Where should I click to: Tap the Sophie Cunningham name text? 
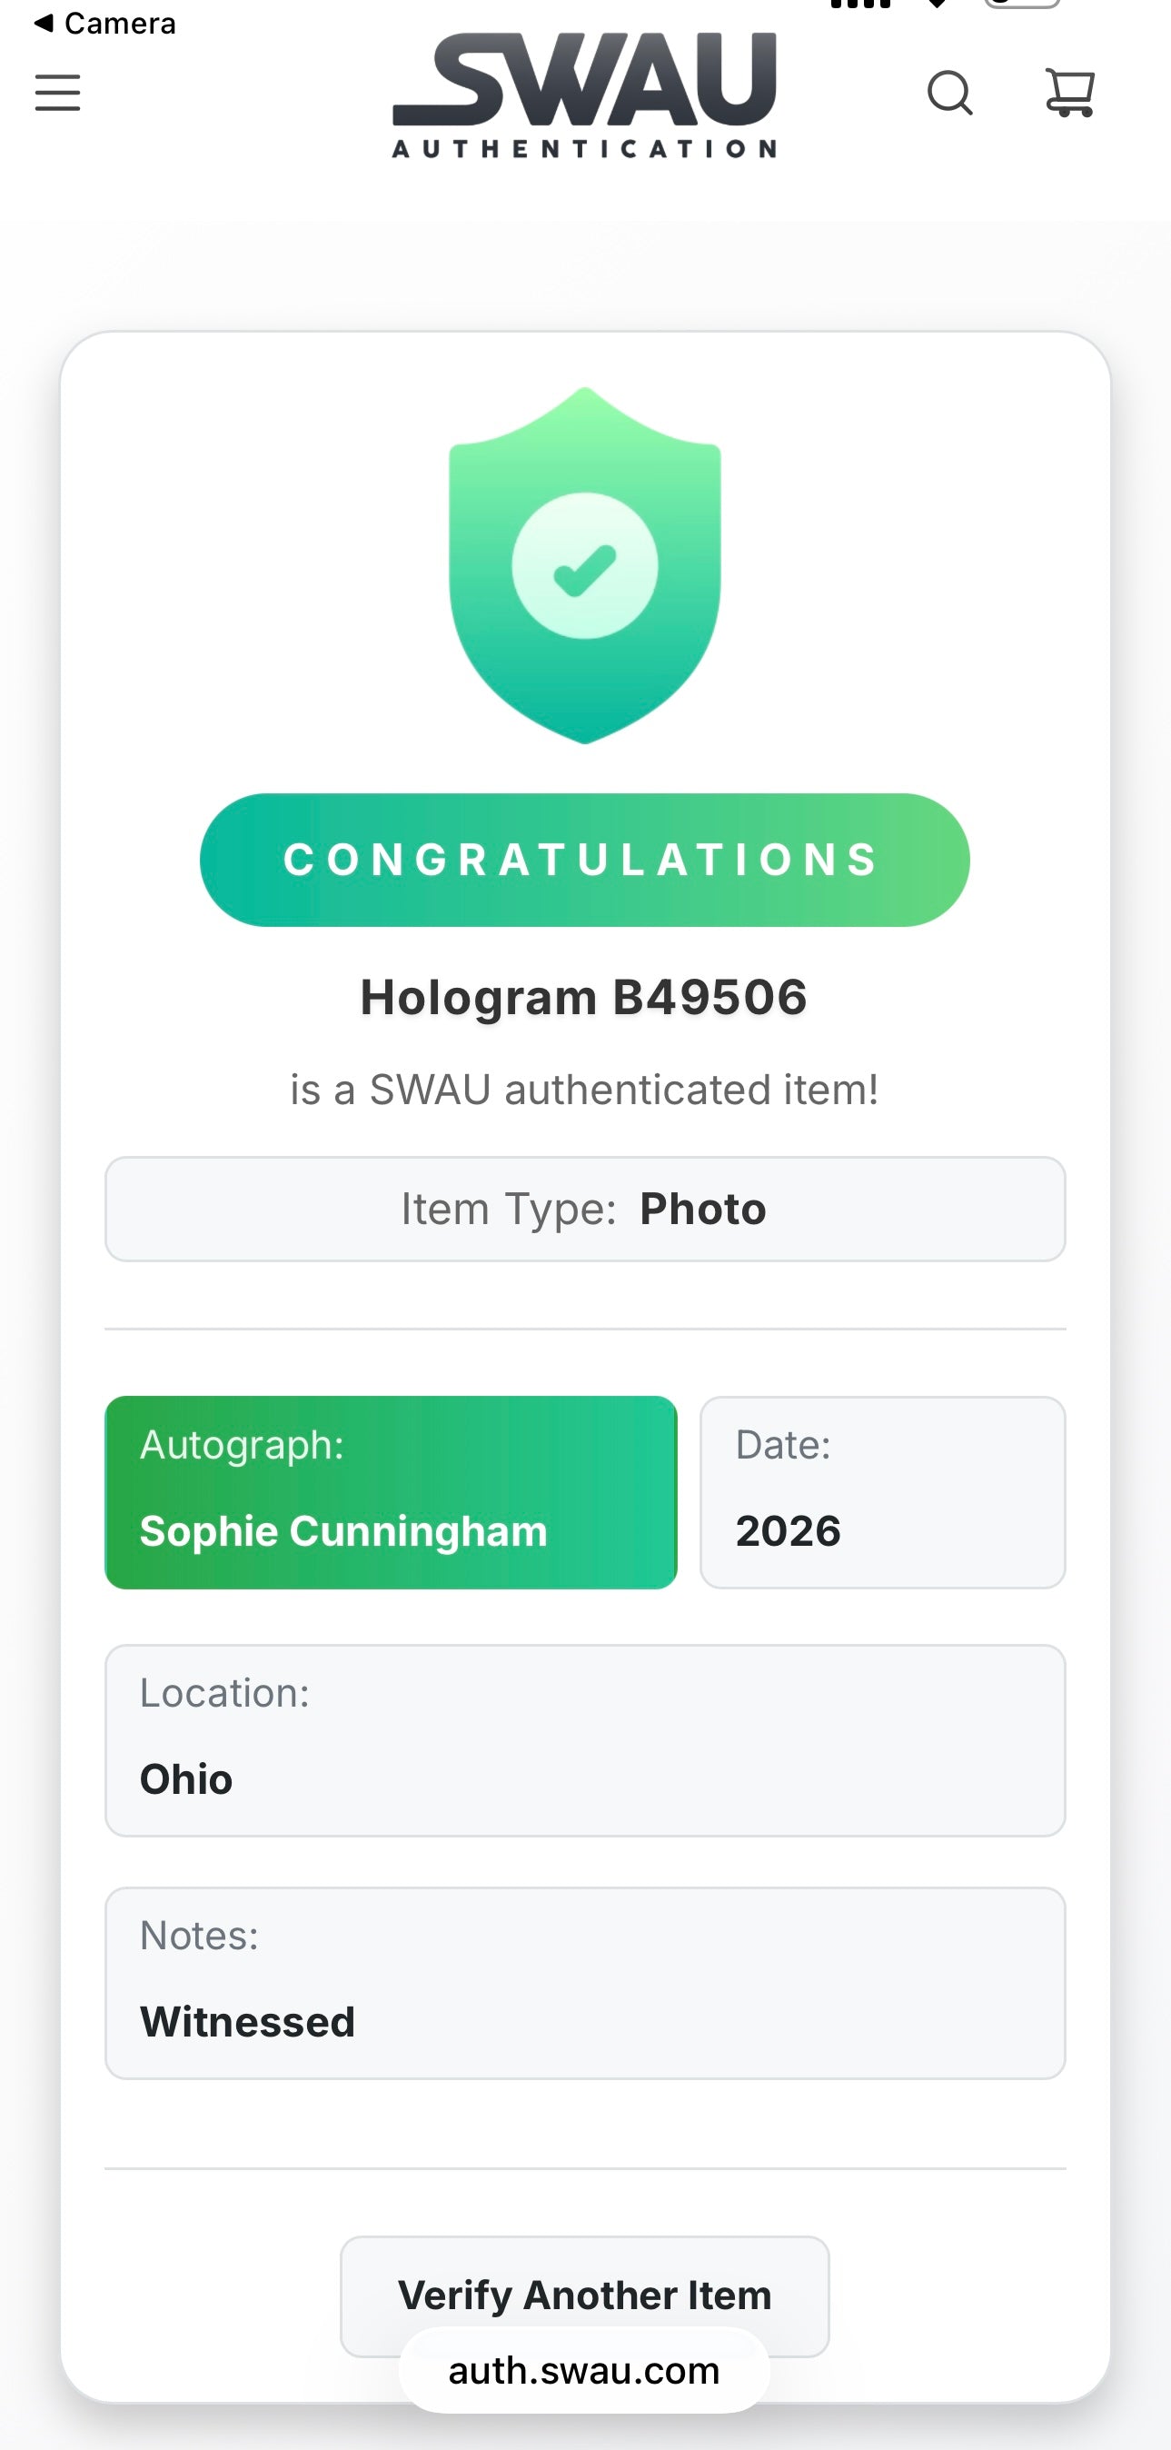click(x=344, y=1531)
